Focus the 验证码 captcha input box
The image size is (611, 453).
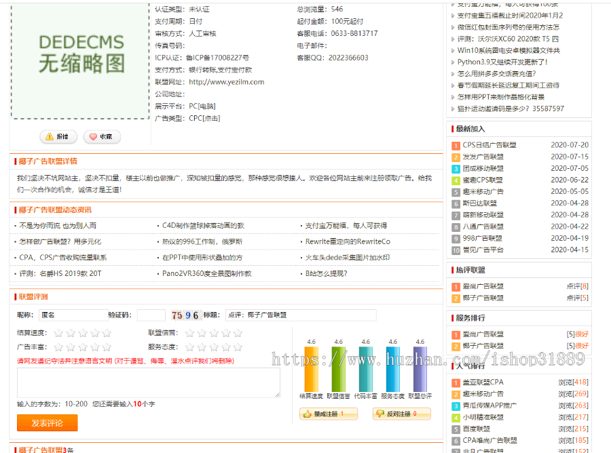[151, 315]
